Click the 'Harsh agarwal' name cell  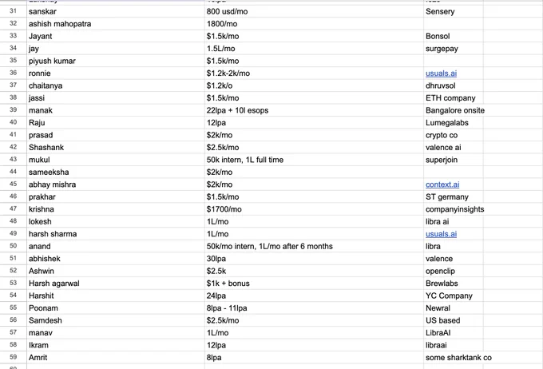tap(116, 284)
